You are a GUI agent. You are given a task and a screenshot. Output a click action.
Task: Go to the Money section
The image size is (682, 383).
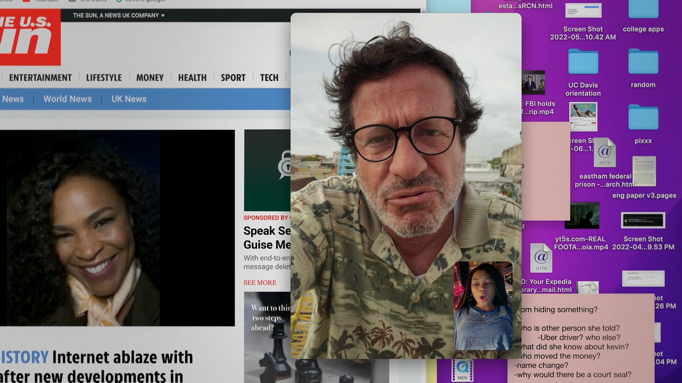[x=150, y=78]
